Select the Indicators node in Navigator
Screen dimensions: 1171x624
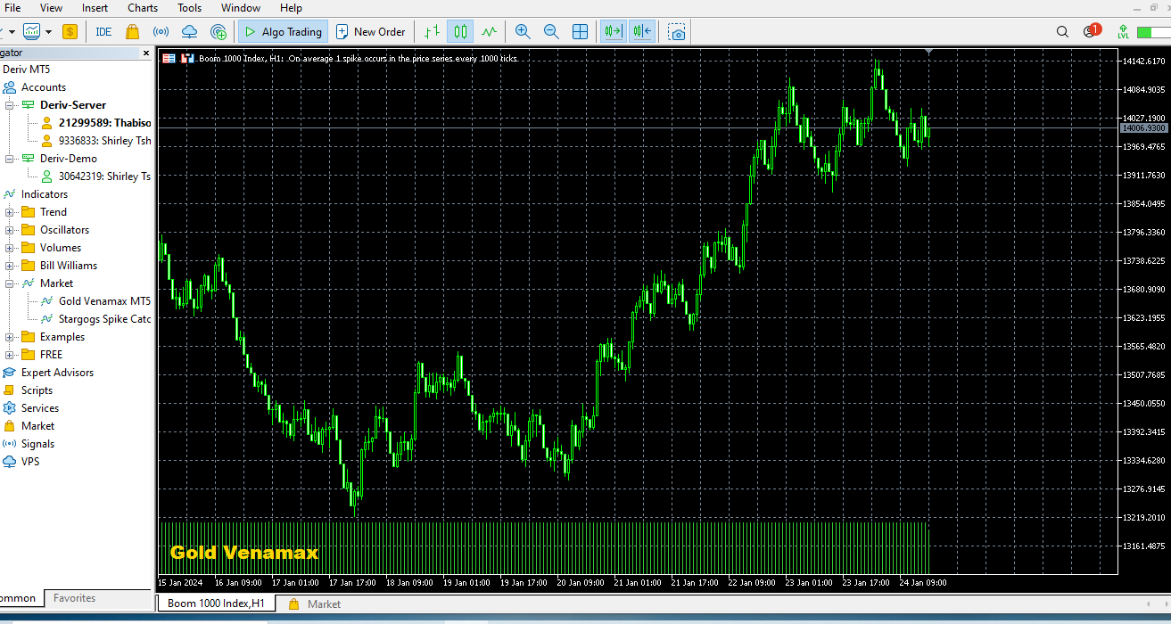click(45, 194)
